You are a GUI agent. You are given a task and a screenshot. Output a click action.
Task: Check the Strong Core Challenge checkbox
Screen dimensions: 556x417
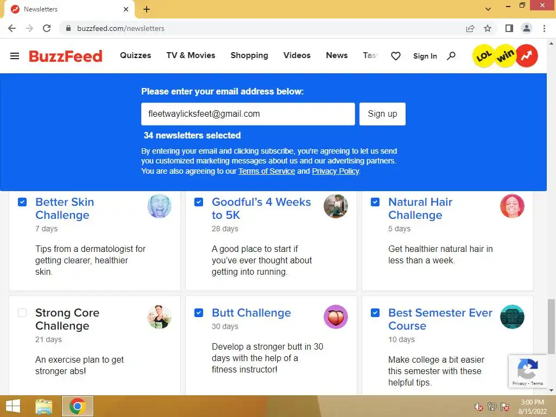[22, 313]
